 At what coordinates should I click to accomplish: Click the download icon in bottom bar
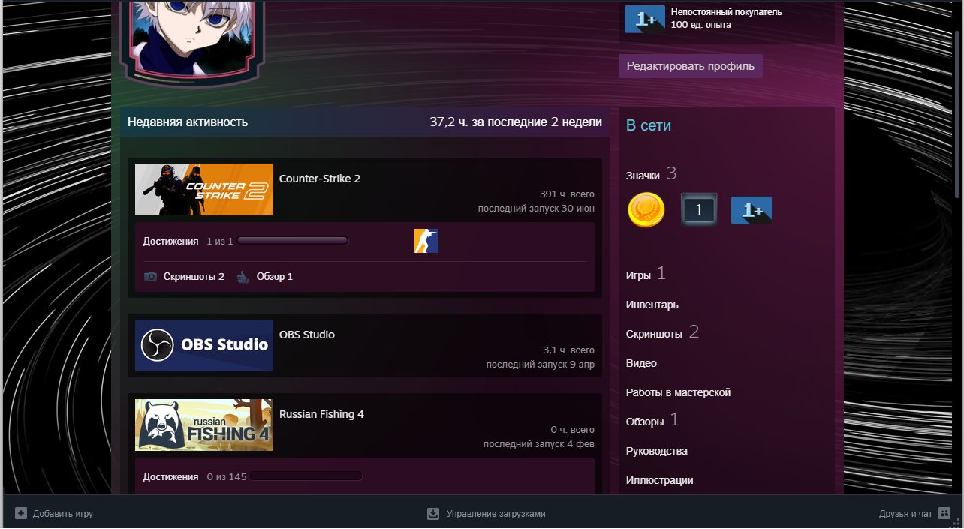pos(433,514)
